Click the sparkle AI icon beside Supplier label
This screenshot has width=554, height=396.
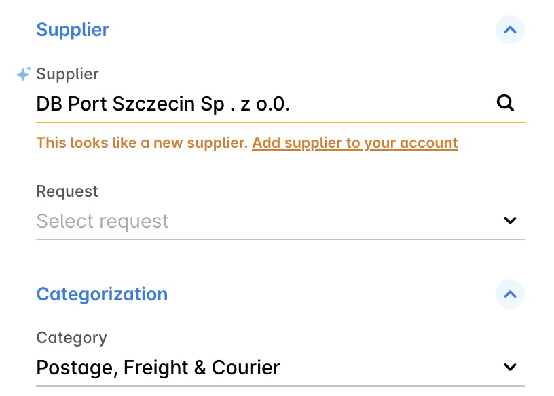(x=24, y=74)
